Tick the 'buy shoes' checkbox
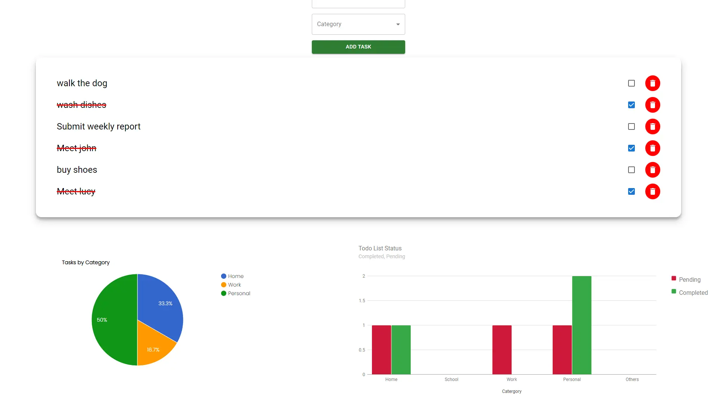The width and height of the screenshot is (717, 403). pos(631,170)
